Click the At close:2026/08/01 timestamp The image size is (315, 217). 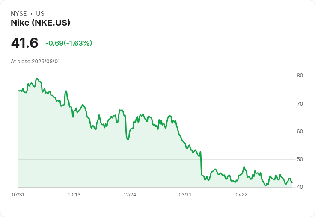(36, 62)
